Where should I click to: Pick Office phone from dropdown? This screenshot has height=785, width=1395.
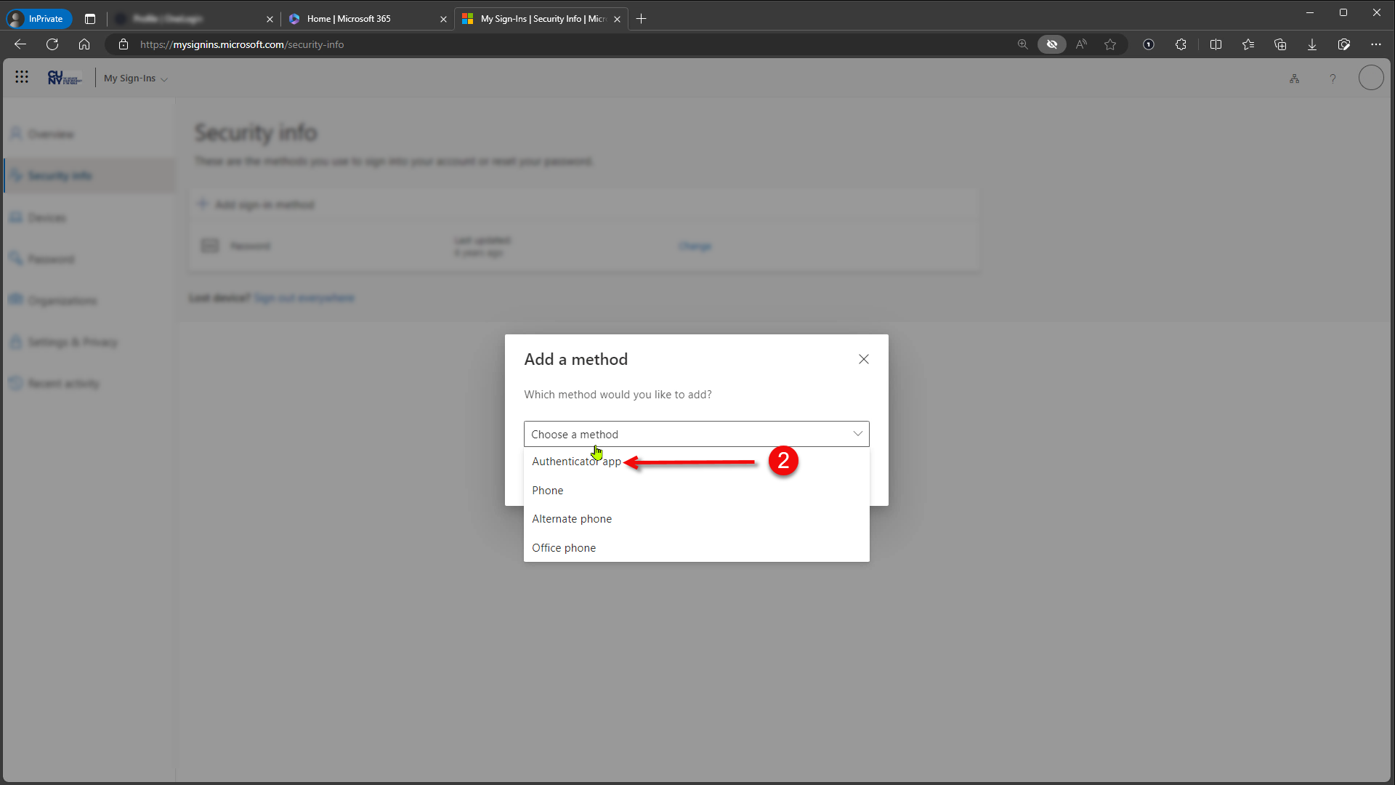coord(564,548)
